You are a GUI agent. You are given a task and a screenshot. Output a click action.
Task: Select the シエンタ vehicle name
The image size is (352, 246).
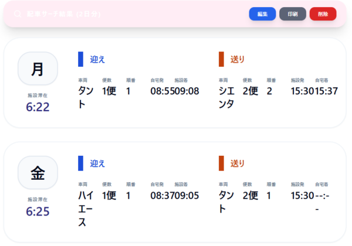(x=226, y=97)
